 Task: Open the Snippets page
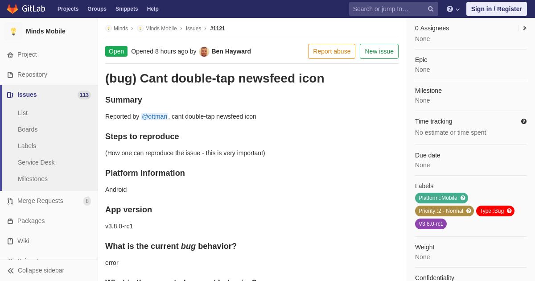point(127,9)
